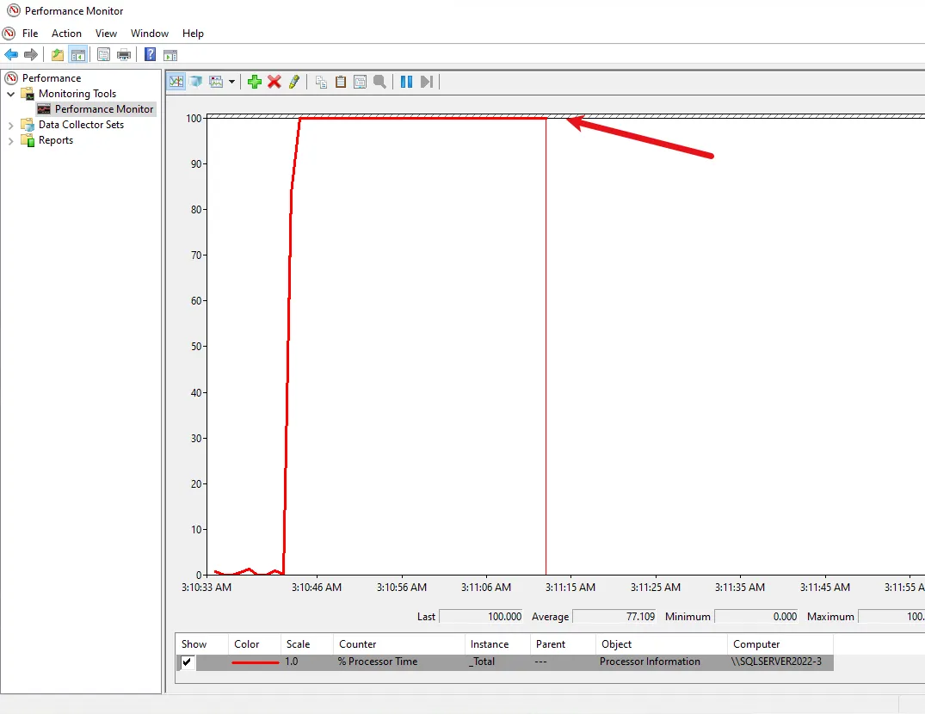
Task: Open the Change Graph Type dropdown arrow
Action: (231, 82)
